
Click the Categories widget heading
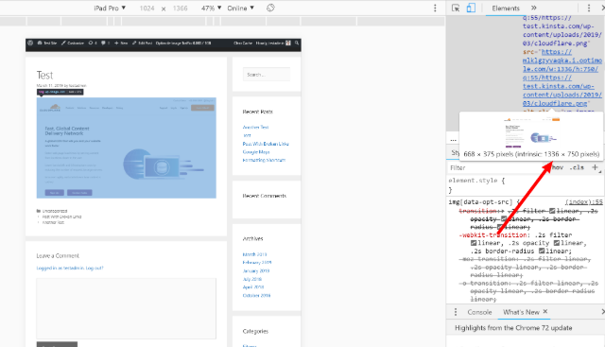[x=255, y=331]
